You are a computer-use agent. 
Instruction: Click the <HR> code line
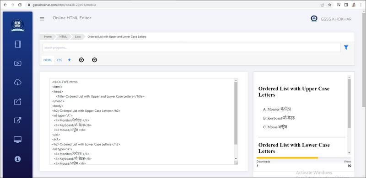[56, 139]
